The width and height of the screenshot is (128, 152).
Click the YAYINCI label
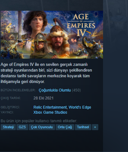coord(7,112)
